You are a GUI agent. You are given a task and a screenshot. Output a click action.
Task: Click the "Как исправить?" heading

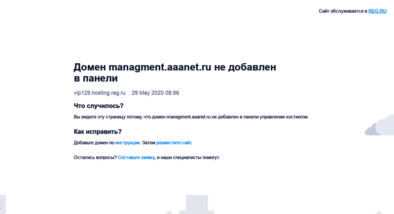click(x=97, y=132)
